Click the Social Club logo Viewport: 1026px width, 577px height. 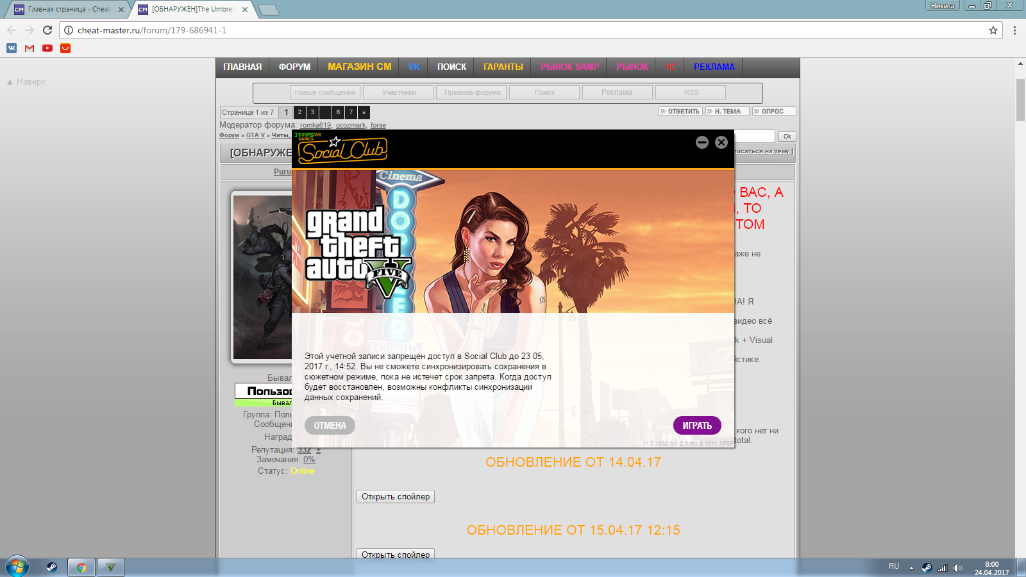[342, 149]
